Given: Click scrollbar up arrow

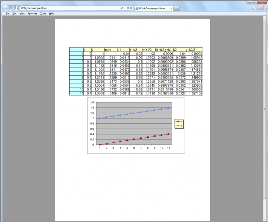Looking at the screenshot, I should pos(265,18).
